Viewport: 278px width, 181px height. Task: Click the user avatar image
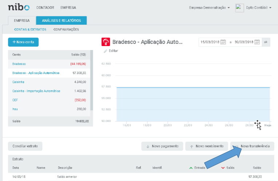point(239,8)
